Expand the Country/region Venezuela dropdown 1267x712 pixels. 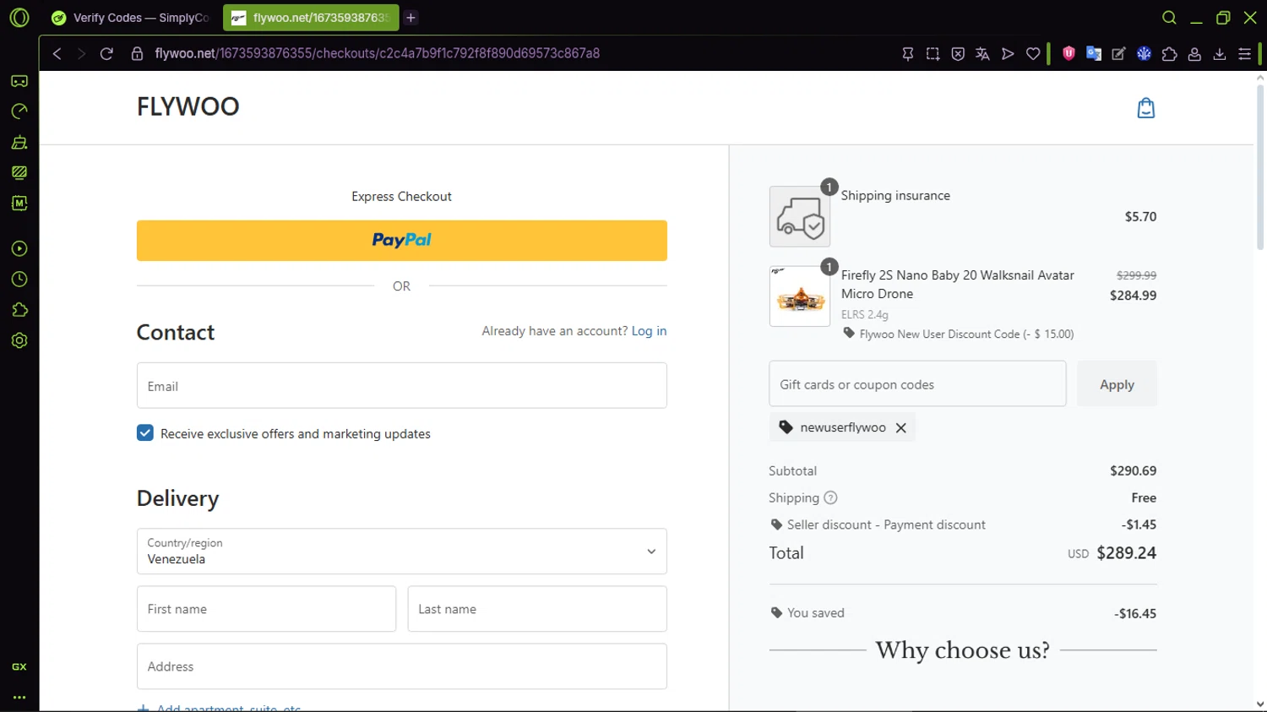pos(402,552)
